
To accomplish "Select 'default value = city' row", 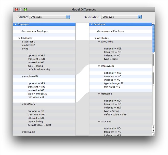I will pos(39,69).
